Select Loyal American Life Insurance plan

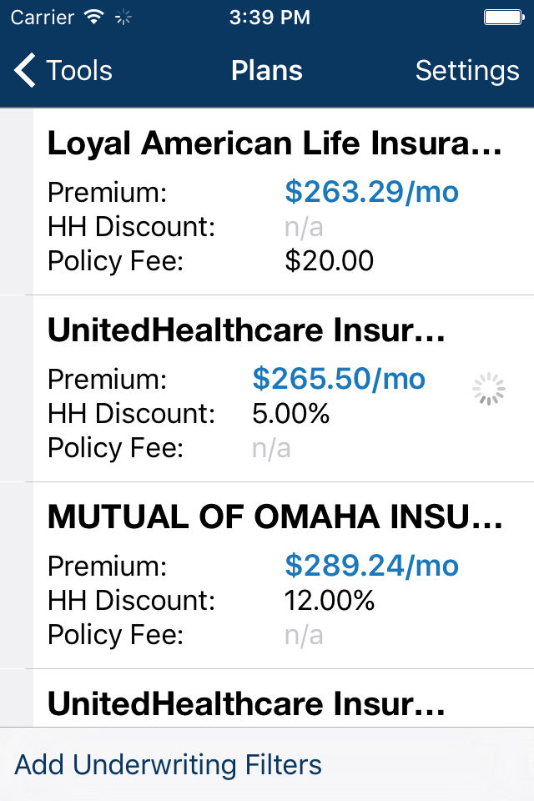275,144
